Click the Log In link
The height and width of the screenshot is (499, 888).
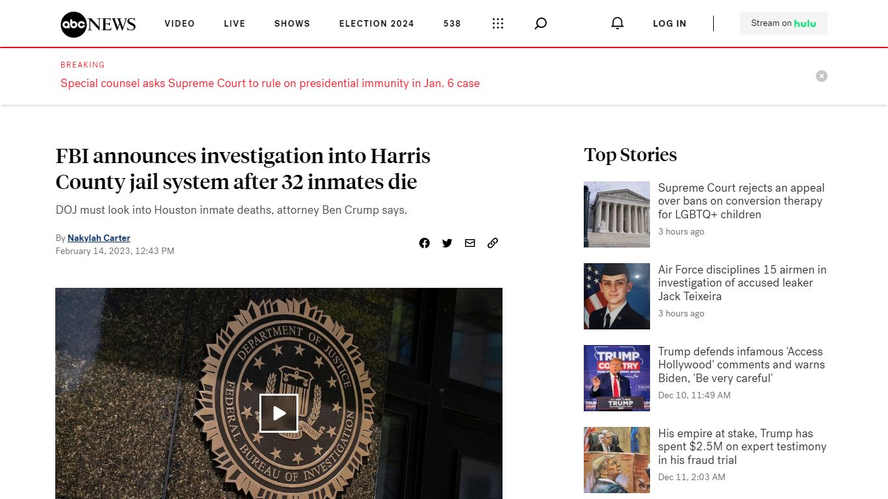(x=670, y=23)
